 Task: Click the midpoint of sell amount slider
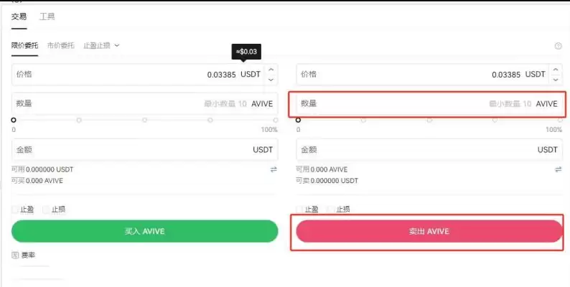(x=429, y=120)
